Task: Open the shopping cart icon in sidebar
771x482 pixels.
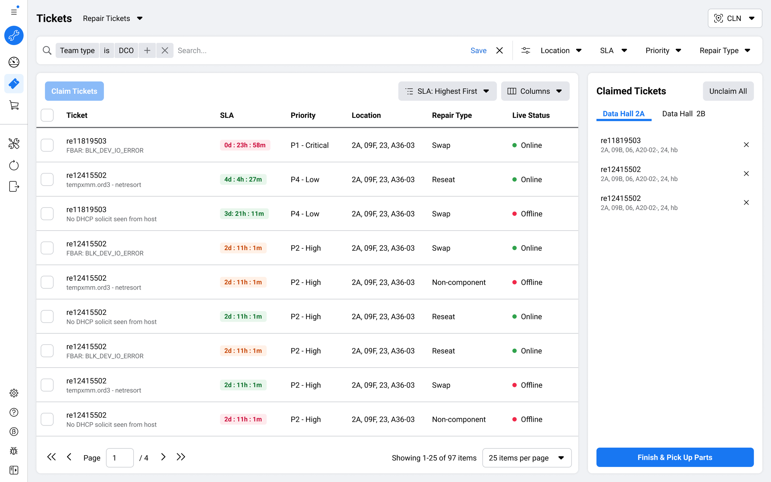Action: (14, 105)
